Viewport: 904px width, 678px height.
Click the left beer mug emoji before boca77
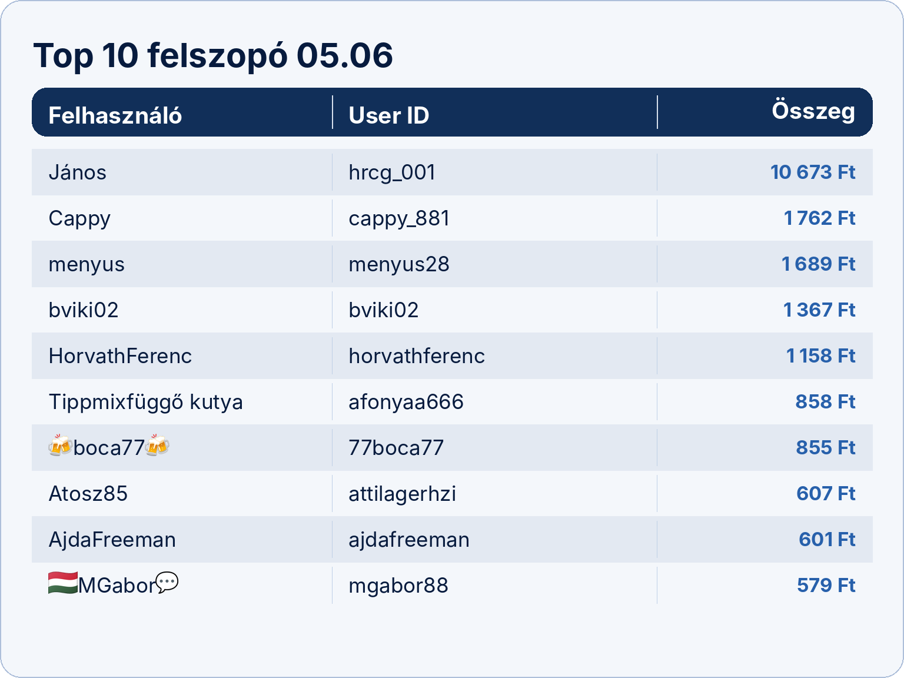pyautogui.click(x=61, y=446)
